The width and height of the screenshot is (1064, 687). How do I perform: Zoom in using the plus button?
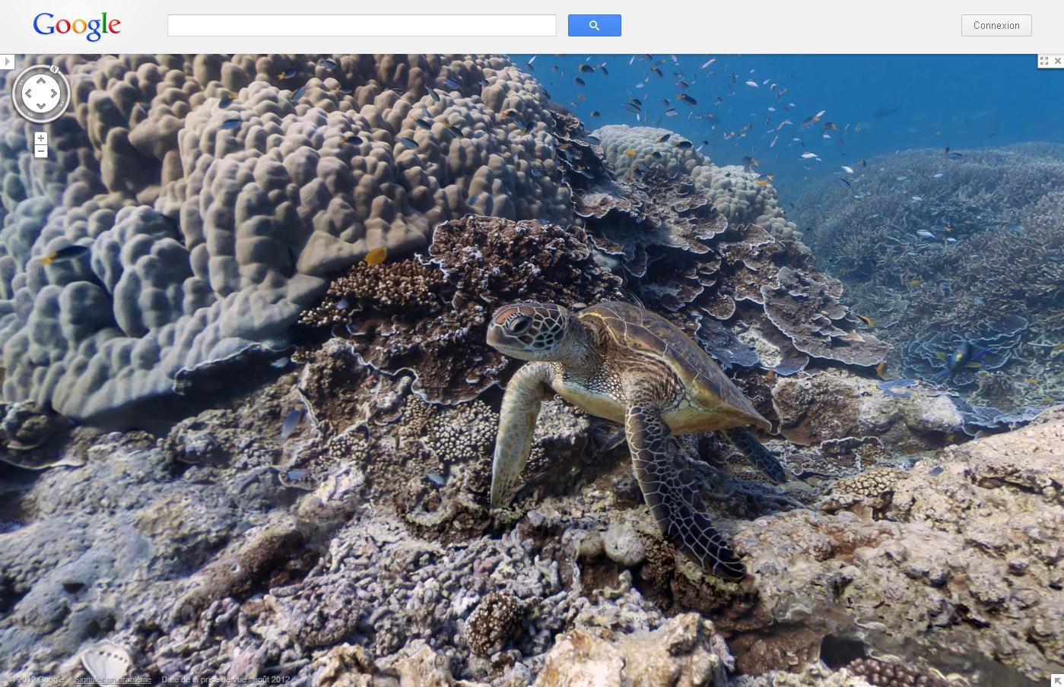tap(41, 138)
